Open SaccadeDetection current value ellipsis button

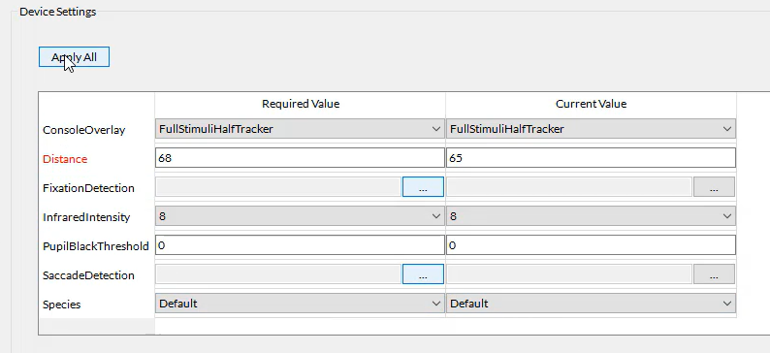click(x=714, y=274)
